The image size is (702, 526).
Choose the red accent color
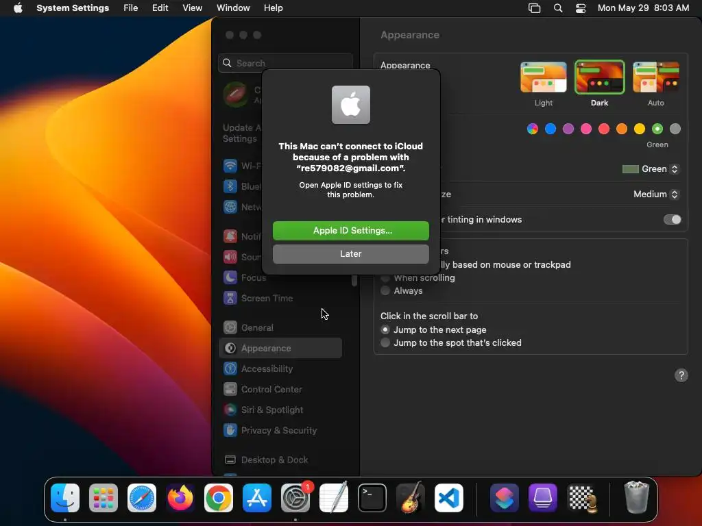(604, 129)
